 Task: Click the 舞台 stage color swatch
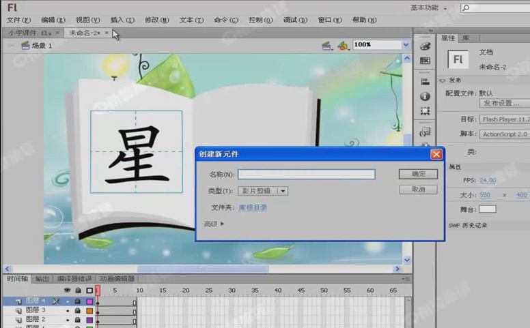pyautogui.click(x=487, y=209)
